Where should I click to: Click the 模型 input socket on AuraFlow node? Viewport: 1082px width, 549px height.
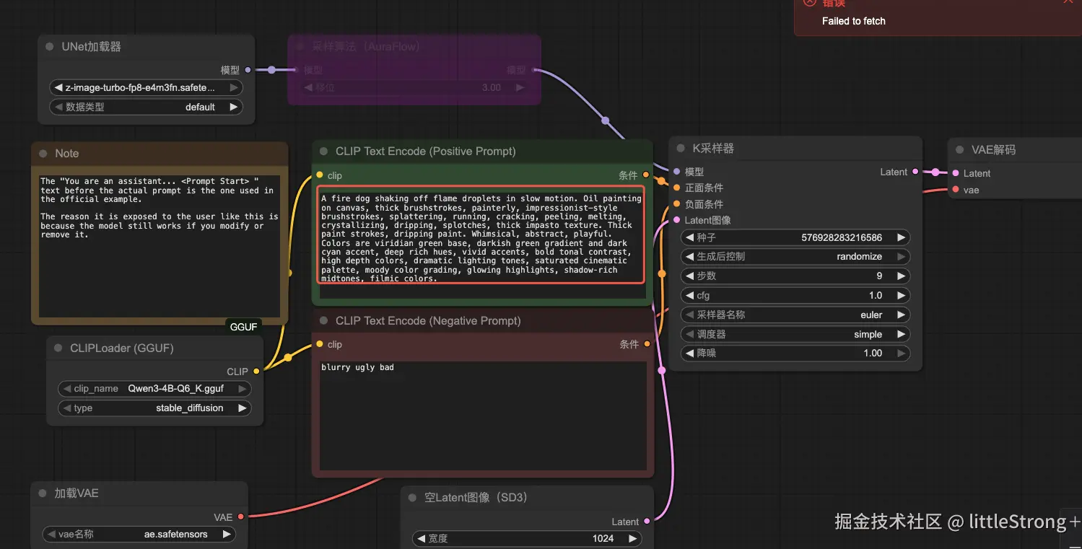tap(297, 70)
